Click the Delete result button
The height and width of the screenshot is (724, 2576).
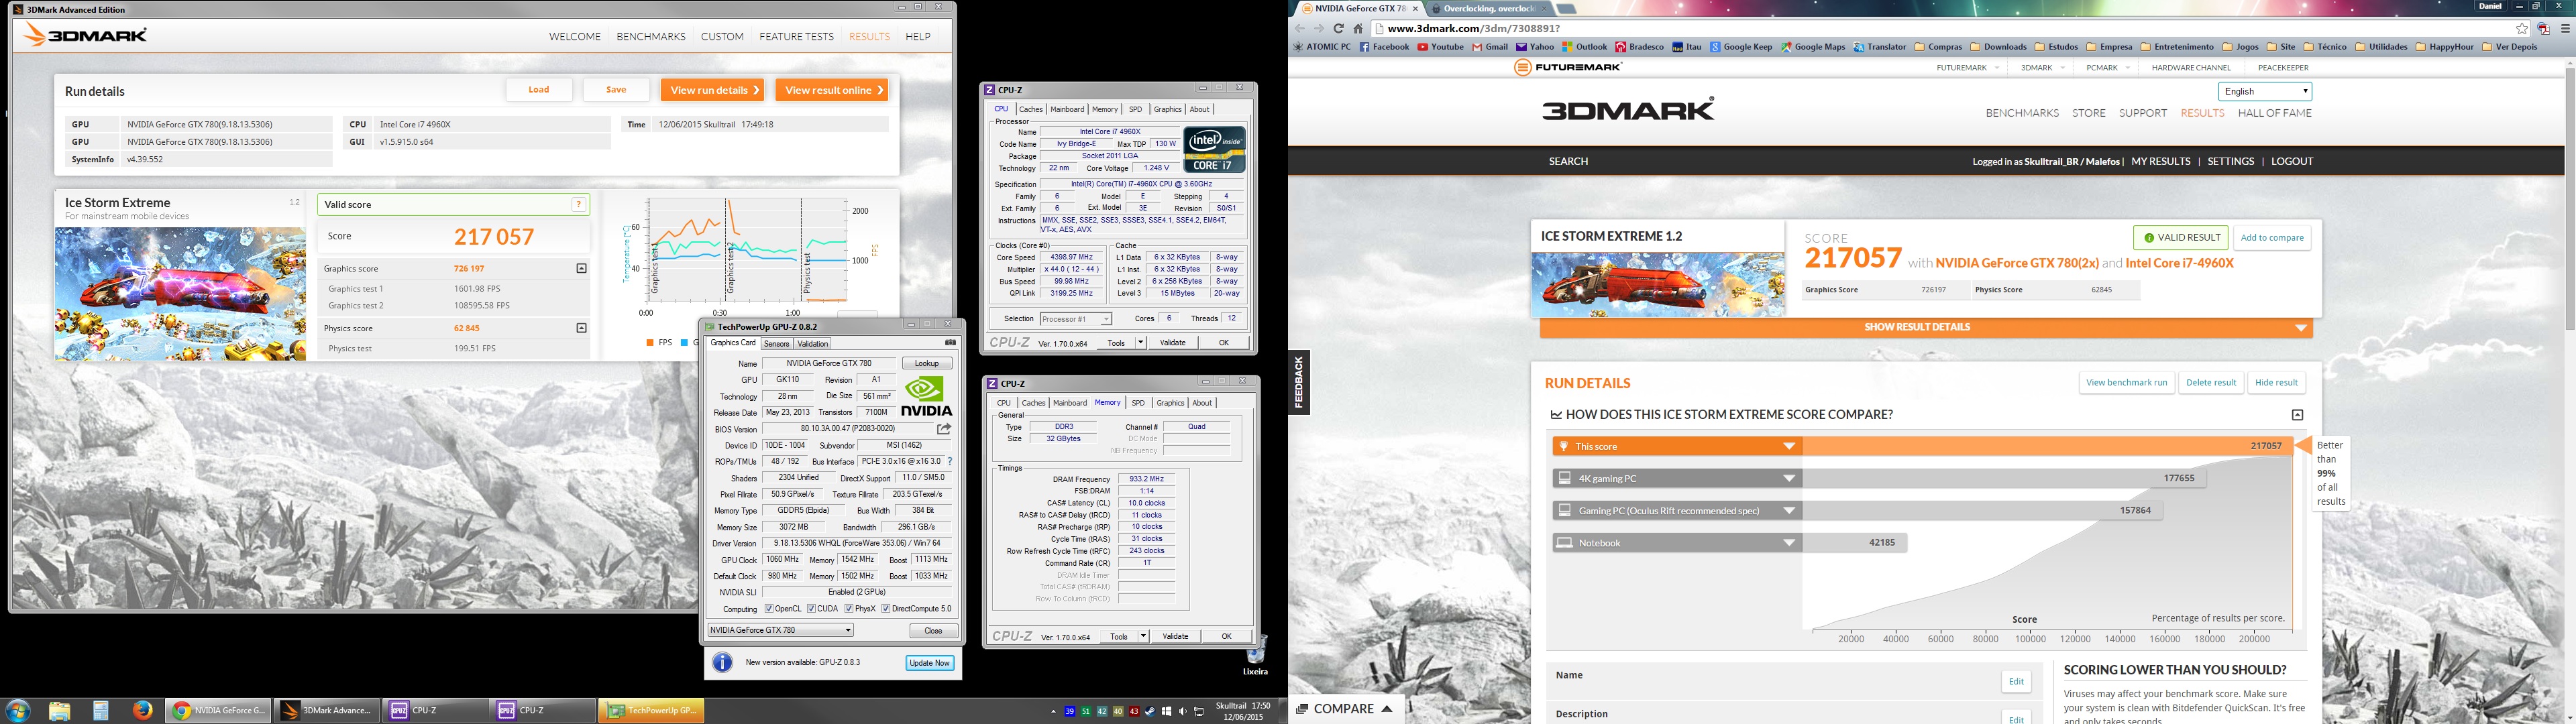(2211, 383)
